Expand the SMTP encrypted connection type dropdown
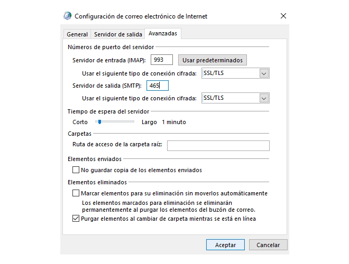The image size is (349, 264). 235,98
